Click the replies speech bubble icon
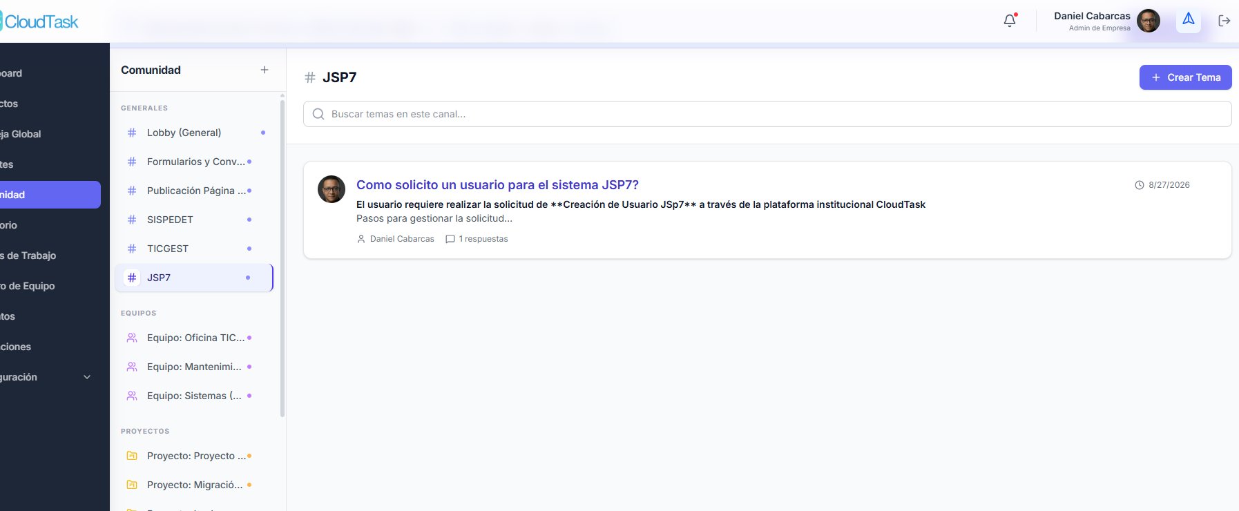The image size is (1239, 511). (450, 239)
